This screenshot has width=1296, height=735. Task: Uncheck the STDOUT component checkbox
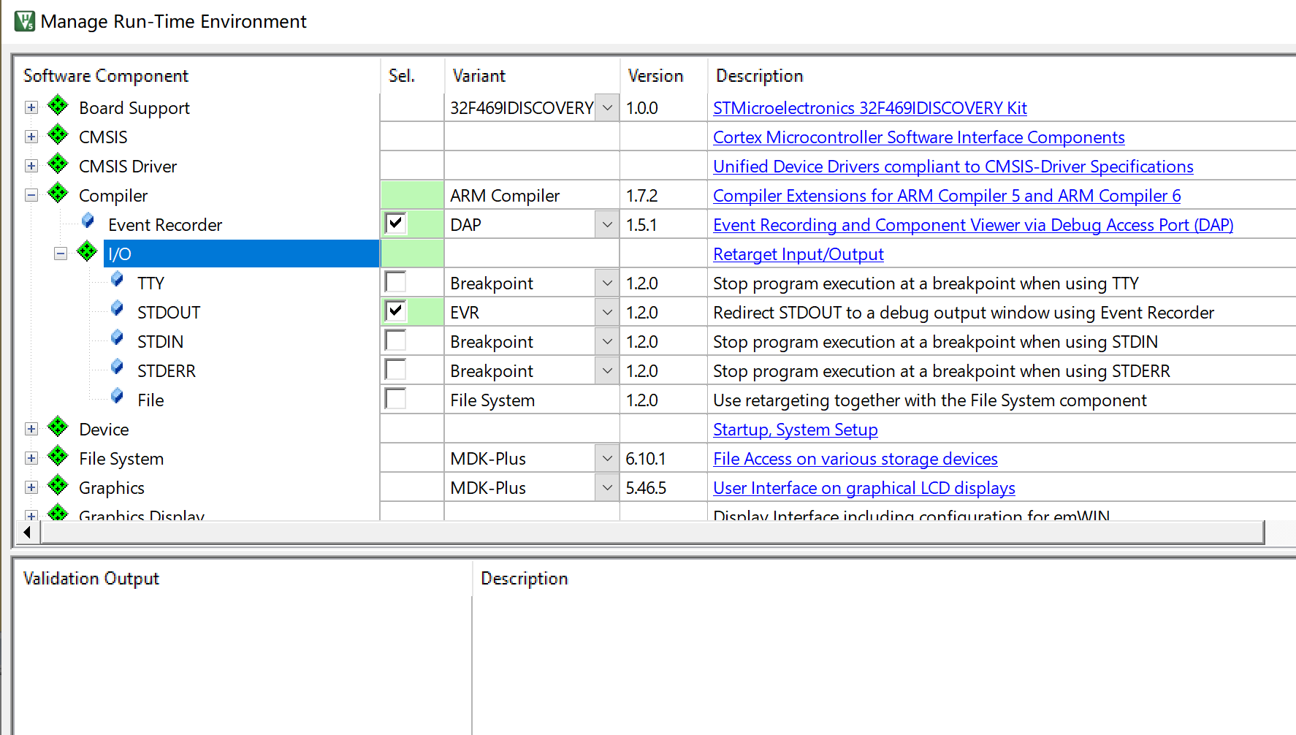tap(395, 311)
